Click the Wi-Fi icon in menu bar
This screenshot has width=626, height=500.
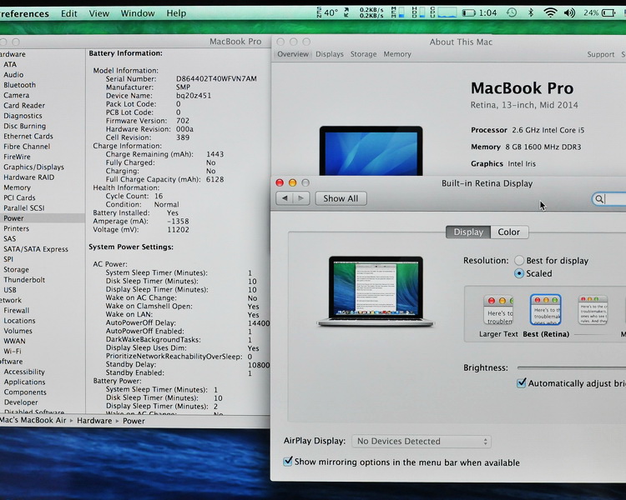550,13
